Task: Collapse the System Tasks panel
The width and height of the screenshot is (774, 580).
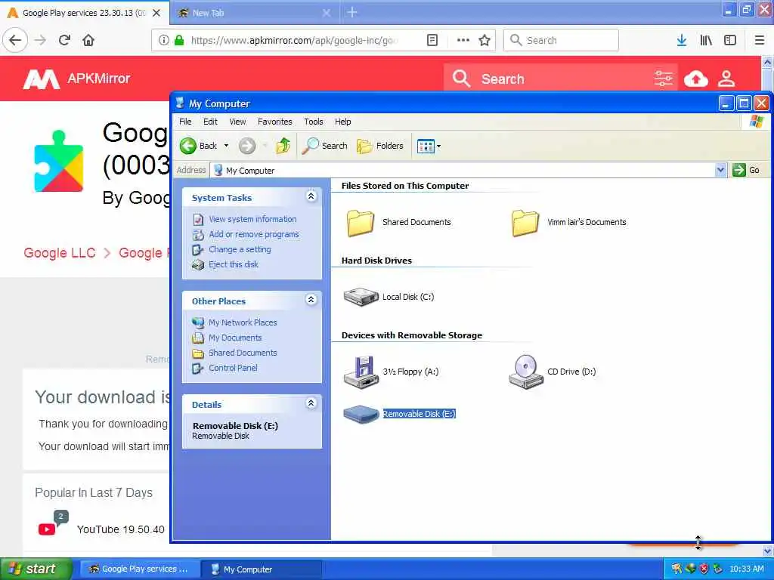Action: point(311,196)
